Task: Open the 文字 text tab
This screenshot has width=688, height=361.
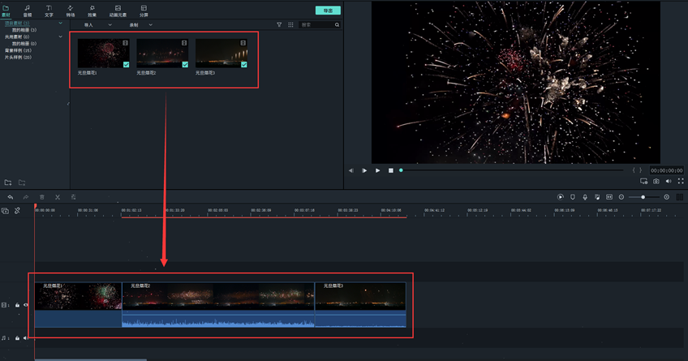Action: click(49, 11)
